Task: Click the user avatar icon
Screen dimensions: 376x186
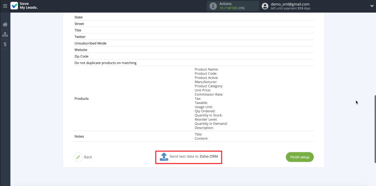Action: 265,6
